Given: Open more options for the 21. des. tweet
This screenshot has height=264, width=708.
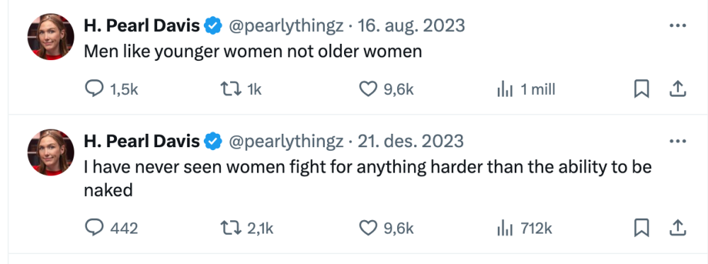Looking at the screenshot, I should click(x=678, y=142).
